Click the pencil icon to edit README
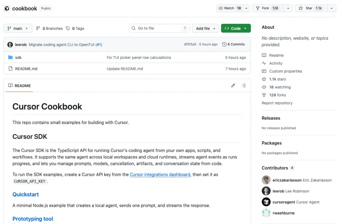The image size is (342, 224). (x=233, y=86)
